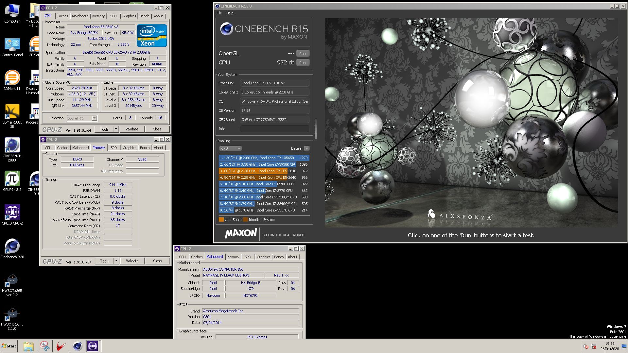This screenshot has height=353, width=628.
Task: Select ranking row 8 Intel Core i7-3840QM
Action: pyautogui.click(x=264, y=204)
